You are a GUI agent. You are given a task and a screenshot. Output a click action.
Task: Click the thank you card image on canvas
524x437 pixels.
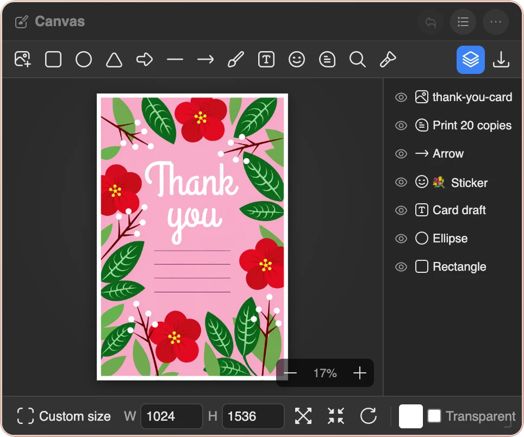[x=192, y=237]
